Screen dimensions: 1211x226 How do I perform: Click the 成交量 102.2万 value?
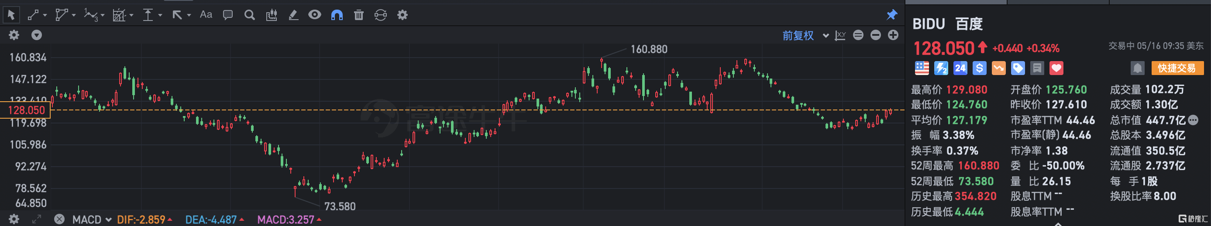coord(1164,89)
